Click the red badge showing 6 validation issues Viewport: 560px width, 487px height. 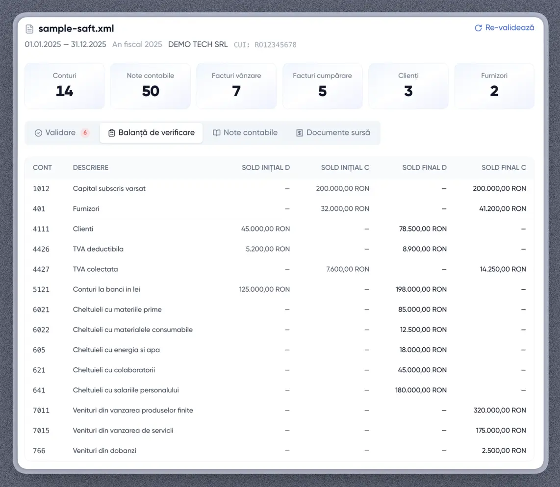click(x=85, y=133)
